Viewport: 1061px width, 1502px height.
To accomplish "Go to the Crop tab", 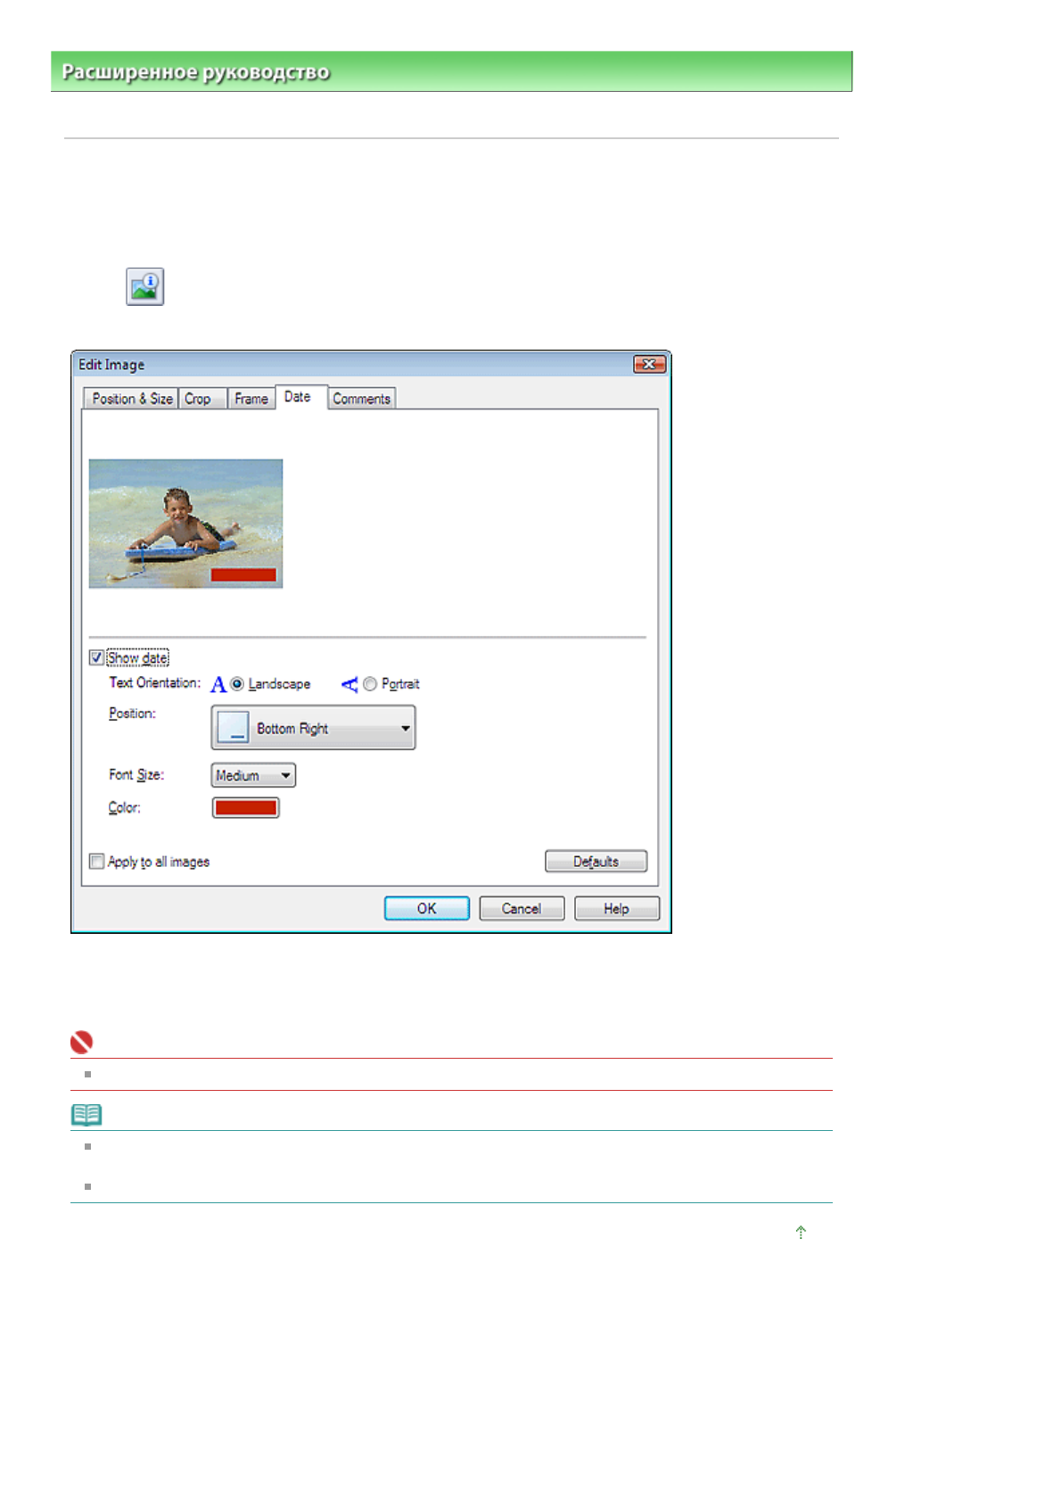I will point(199,399).
